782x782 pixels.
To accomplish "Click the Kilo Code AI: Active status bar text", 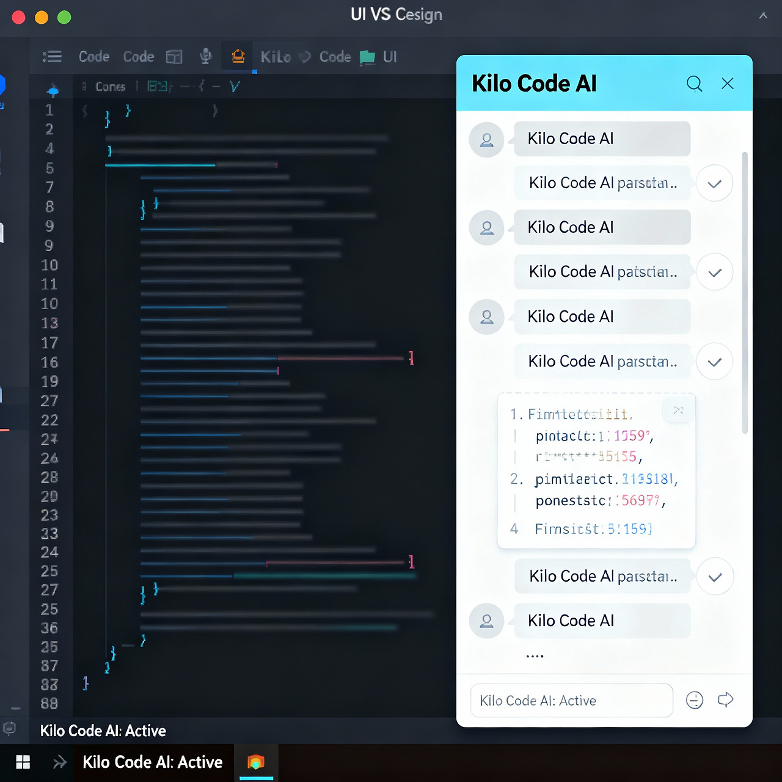I will [103, 731].
